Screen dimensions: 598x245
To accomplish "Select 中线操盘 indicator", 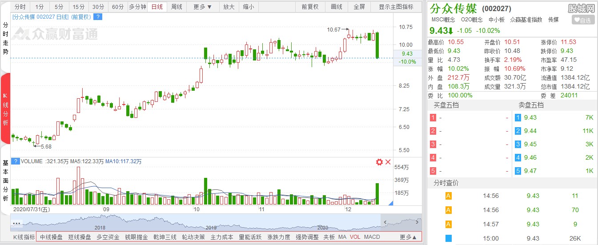I will click(51, 237).
